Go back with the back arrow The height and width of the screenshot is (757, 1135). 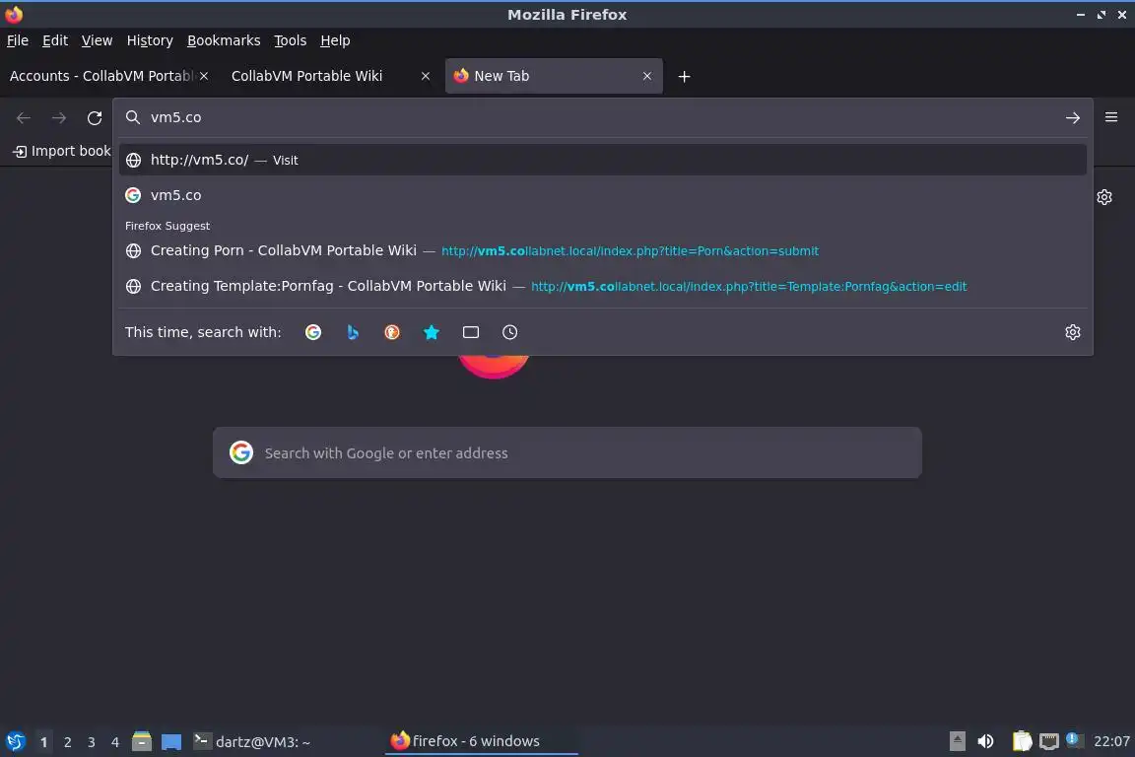pyautogui.click(x=24, y=118)
